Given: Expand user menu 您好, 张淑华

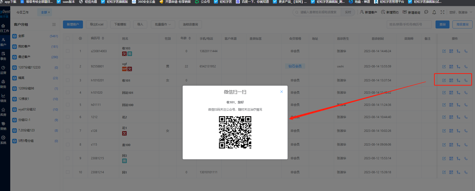Looking at the screenshot, I should [x=461, y=12].
